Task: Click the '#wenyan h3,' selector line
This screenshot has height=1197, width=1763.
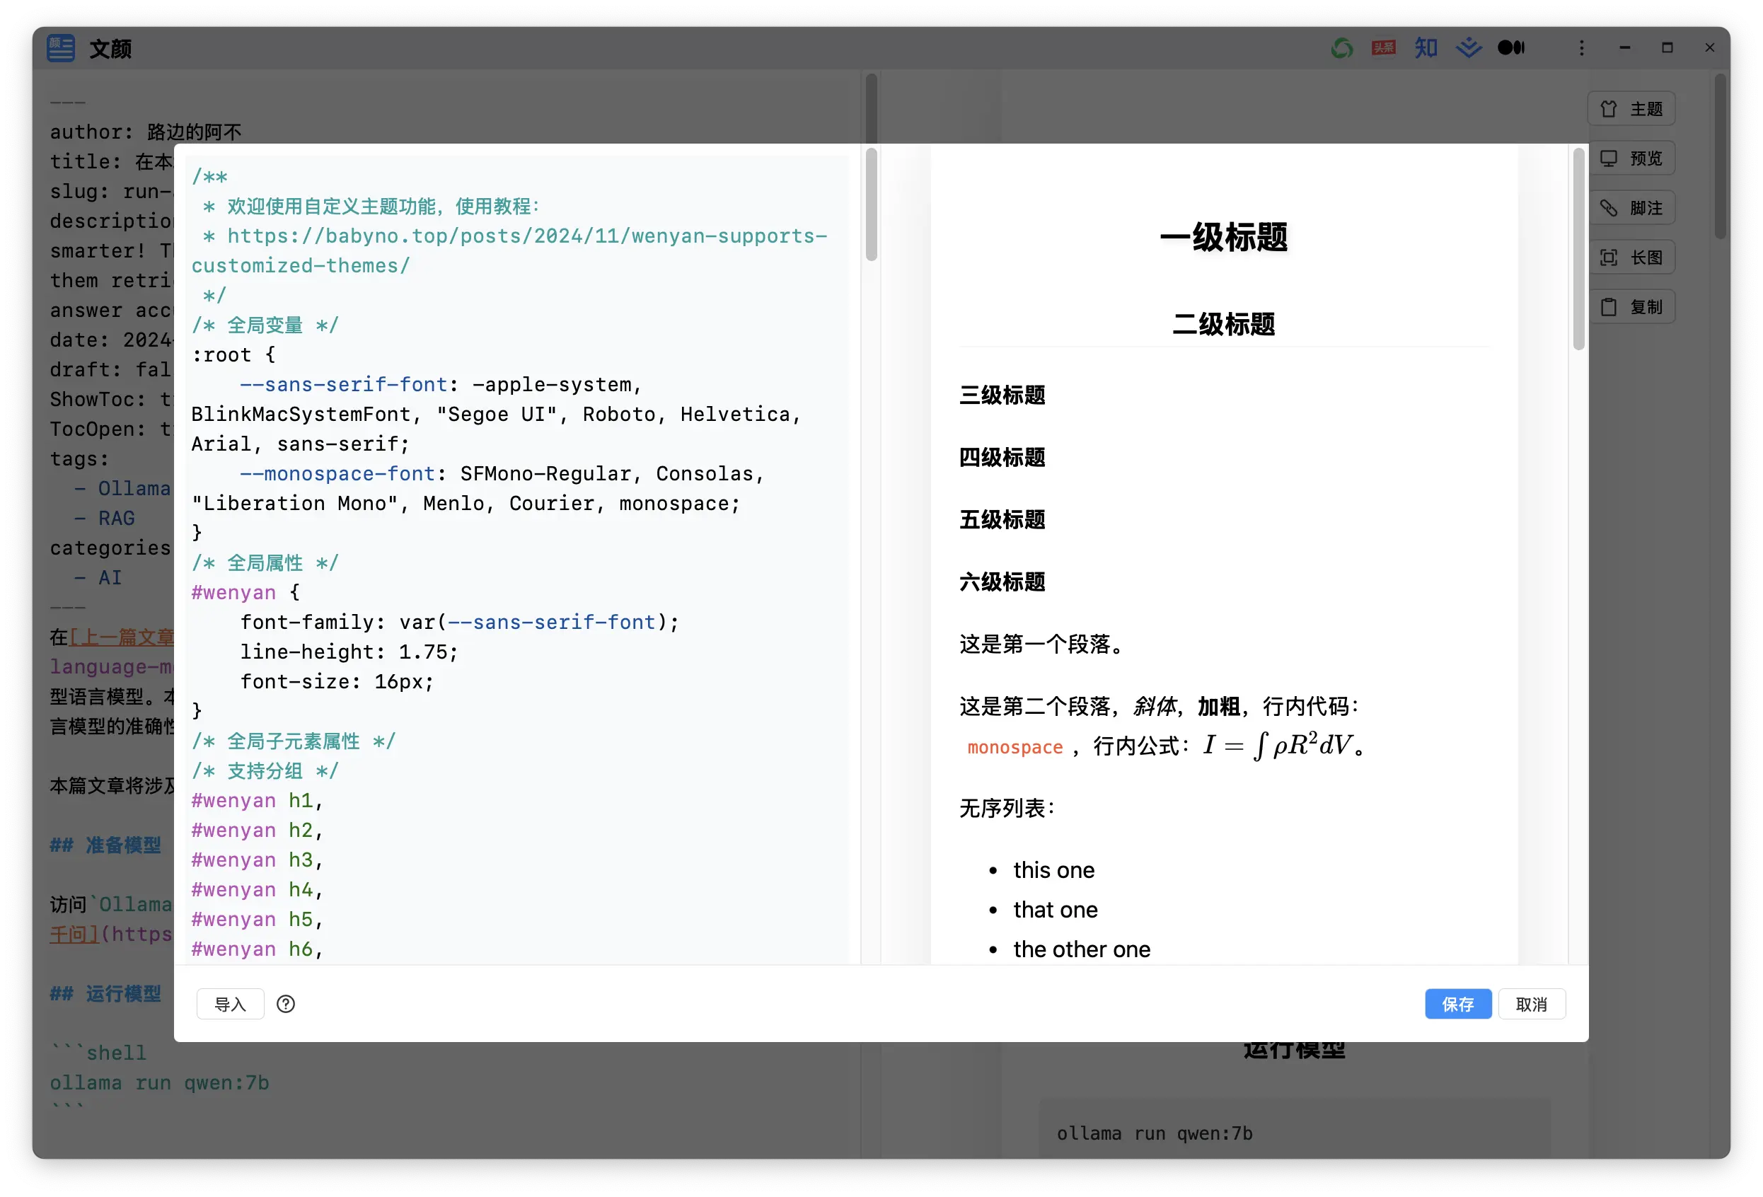Action: (x=258, y=860)
